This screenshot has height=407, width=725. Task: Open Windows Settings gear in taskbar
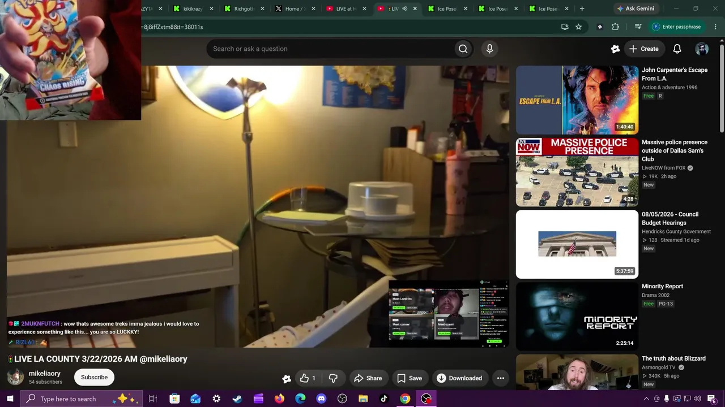tap(216, 399)
